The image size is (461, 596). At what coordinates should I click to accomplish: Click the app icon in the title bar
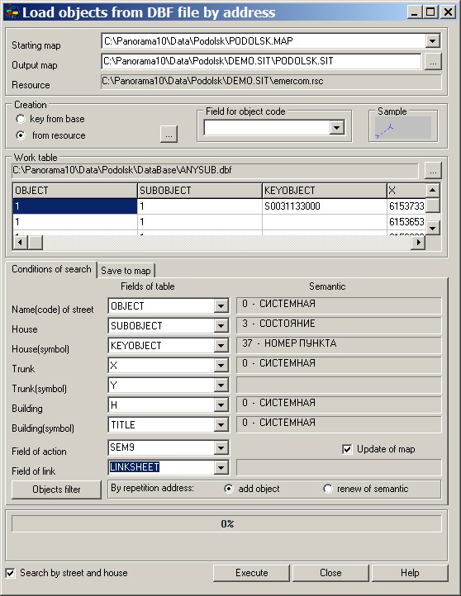point(12,12)
